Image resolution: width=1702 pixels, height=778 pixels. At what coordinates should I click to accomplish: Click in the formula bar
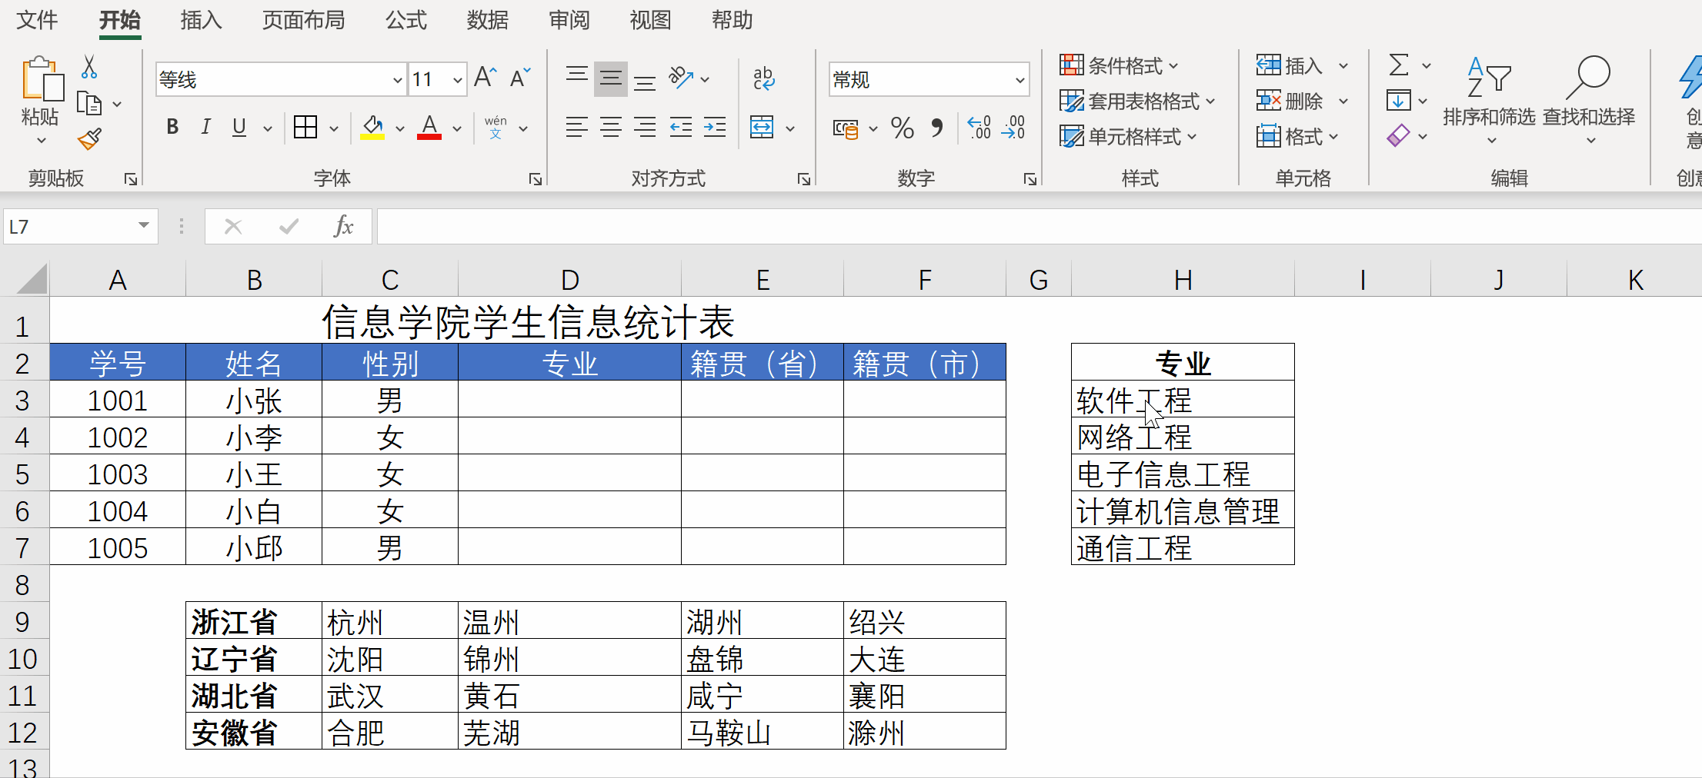tap(1039, 227)
